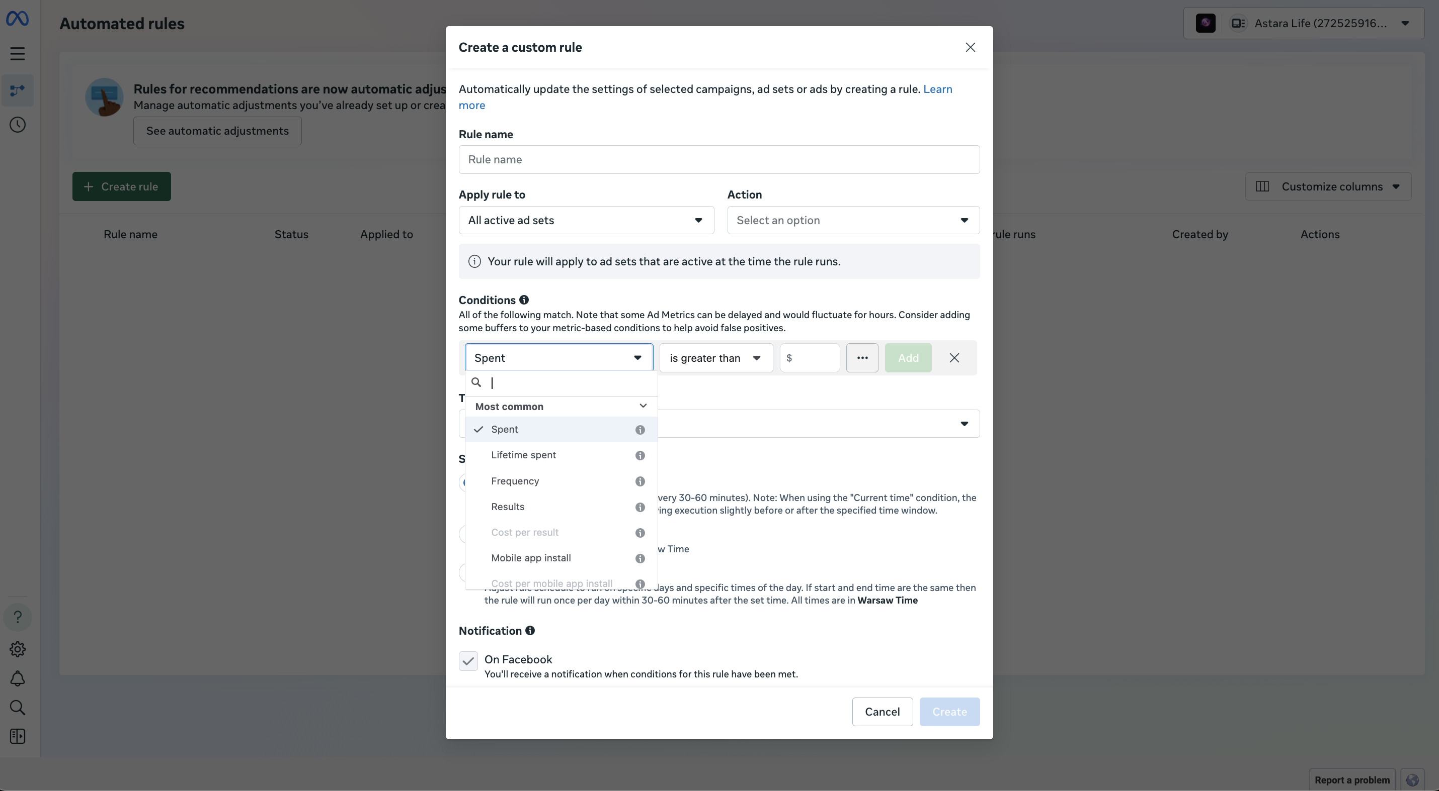This screenshot has height=791, width=1439.
Task: Open Search from the sidebar
Action: (17, 707)
